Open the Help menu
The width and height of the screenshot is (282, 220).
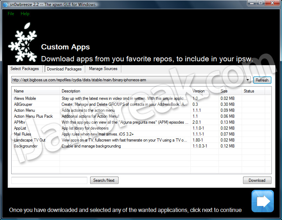[25, 14]
